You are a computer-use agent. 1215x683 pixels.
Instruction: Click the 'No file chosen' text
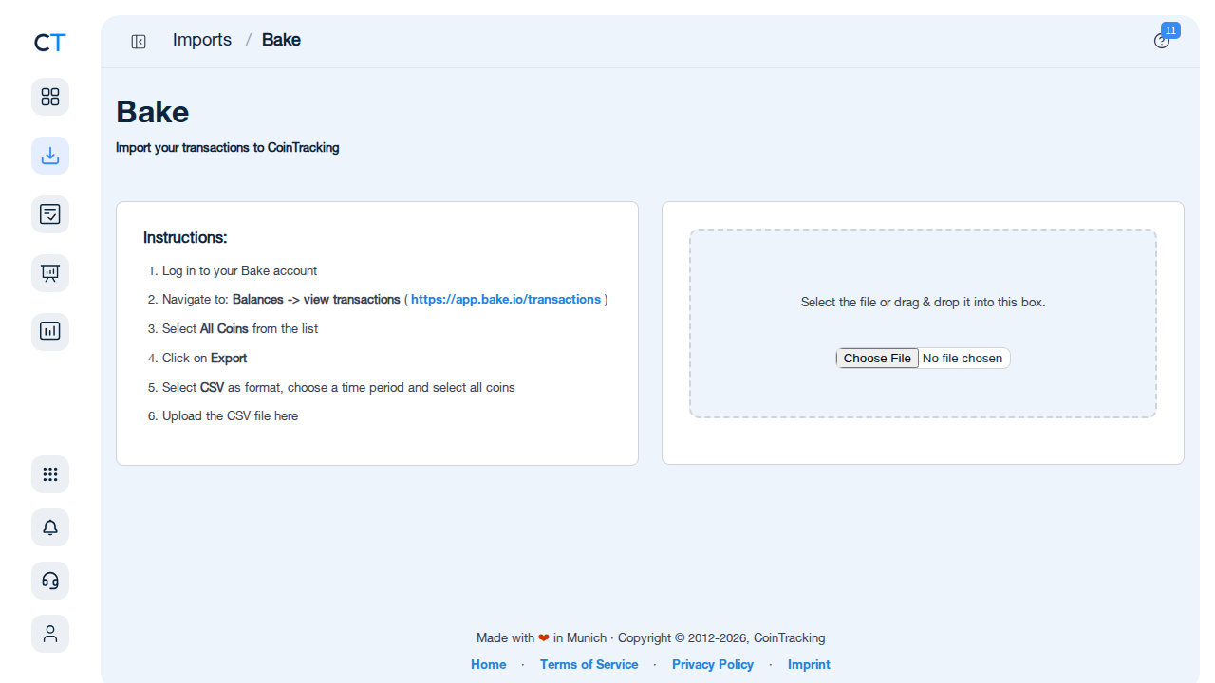point(963,359)
